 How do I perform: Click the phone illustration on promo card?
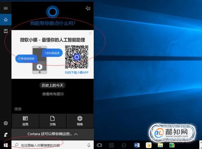point(40,60)
